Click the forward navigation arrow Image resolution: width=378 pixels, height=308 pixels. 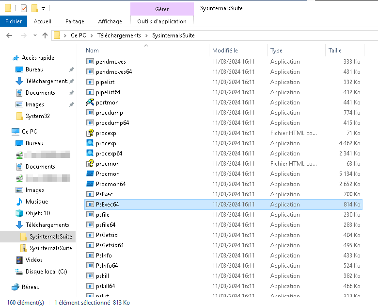[24, 35]
